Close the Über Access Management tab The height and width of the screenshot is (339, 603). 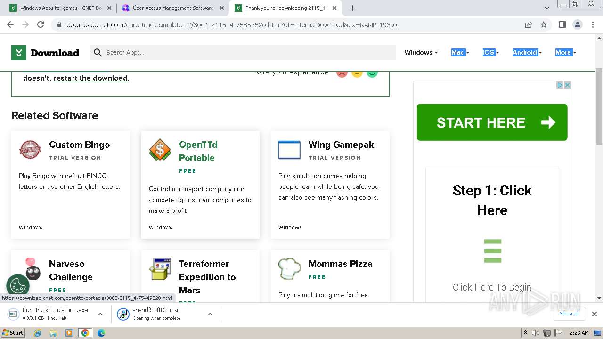click(222, 8)
